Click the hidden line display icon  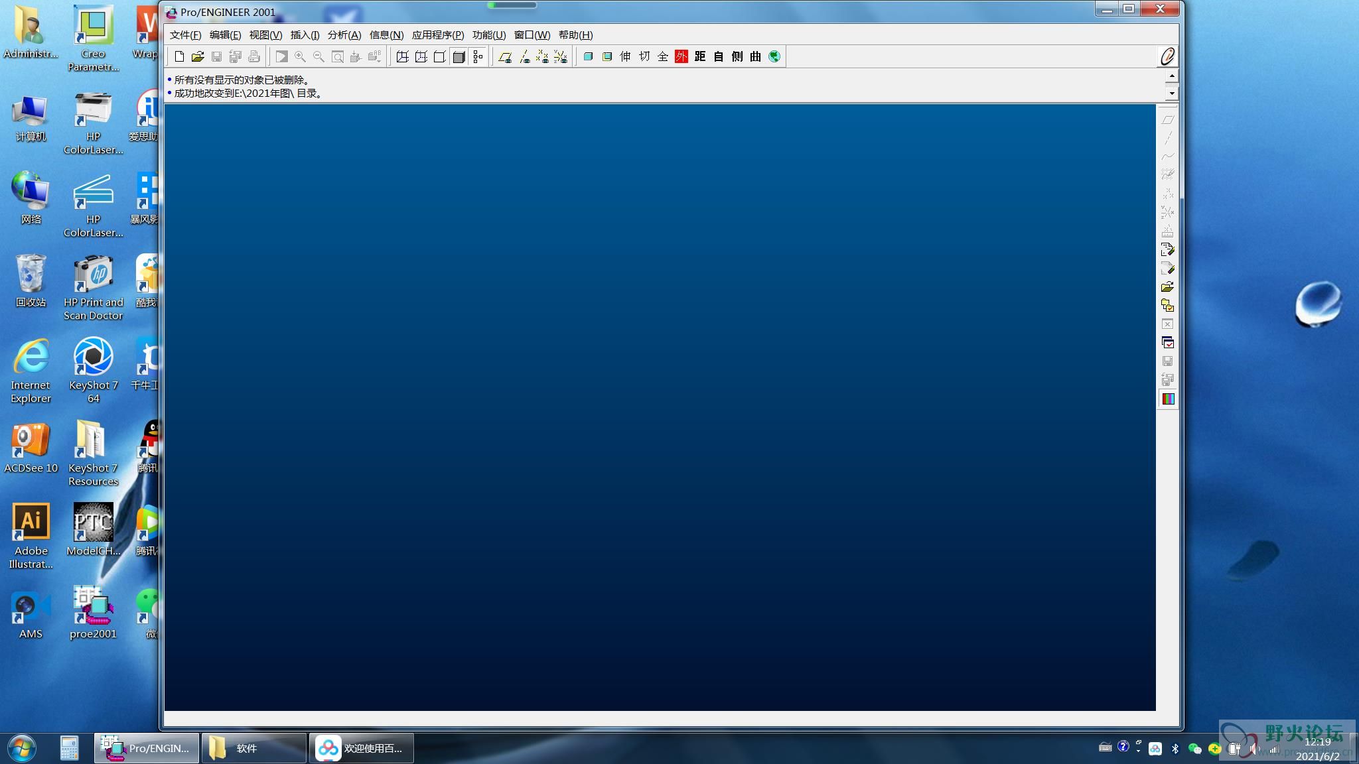[421, 57]
